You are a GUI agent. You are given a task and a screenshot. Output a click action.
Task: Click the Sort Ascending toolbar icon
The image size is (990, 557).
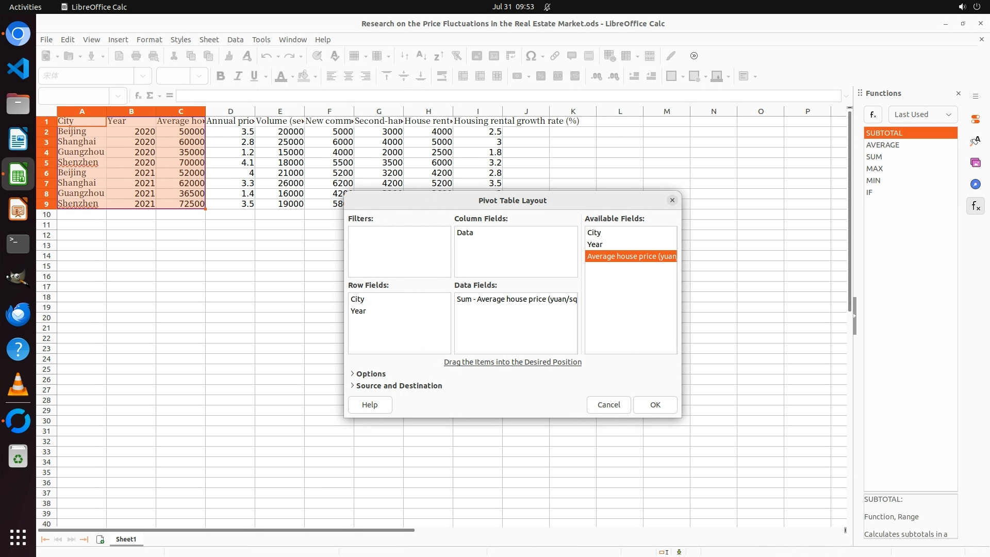pyautogui.click(x=421, y=56)
